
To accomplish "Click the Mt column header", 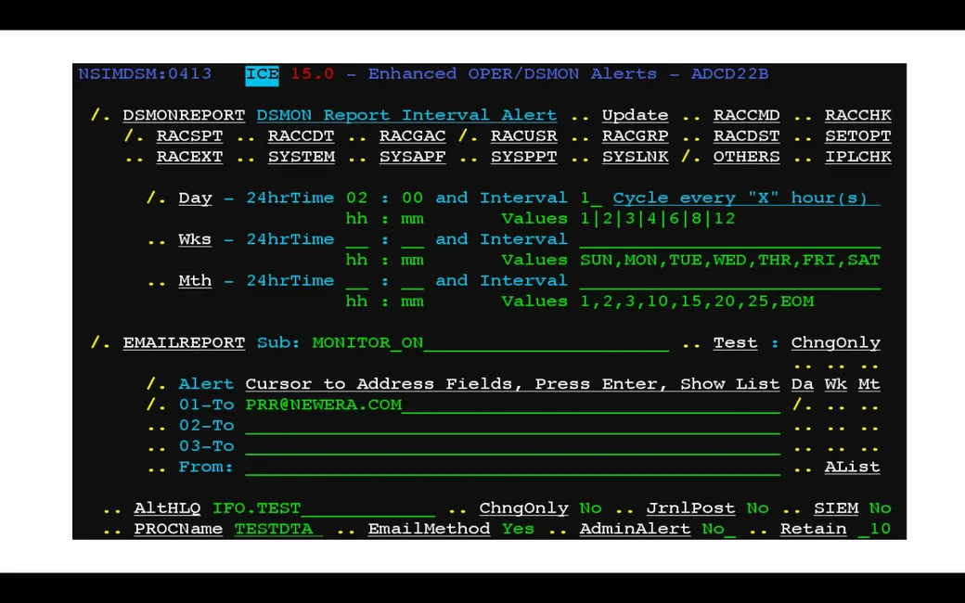I will 869,384.
